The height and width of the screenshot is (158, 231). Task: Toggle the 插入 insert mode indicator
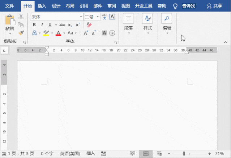click(x=91, y=153)
